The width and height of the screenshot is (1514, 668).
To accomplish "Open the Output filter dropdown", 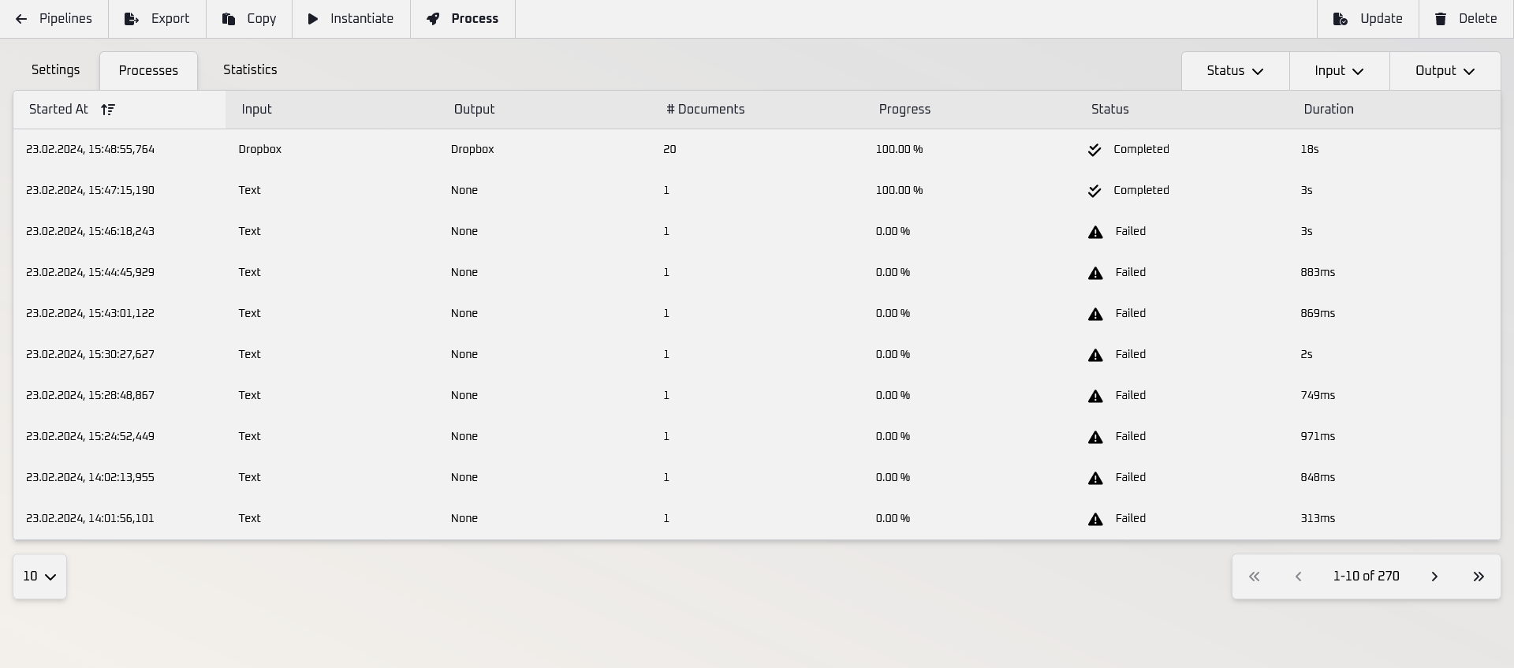I will pyautogui.click(x=1445, y=71).
